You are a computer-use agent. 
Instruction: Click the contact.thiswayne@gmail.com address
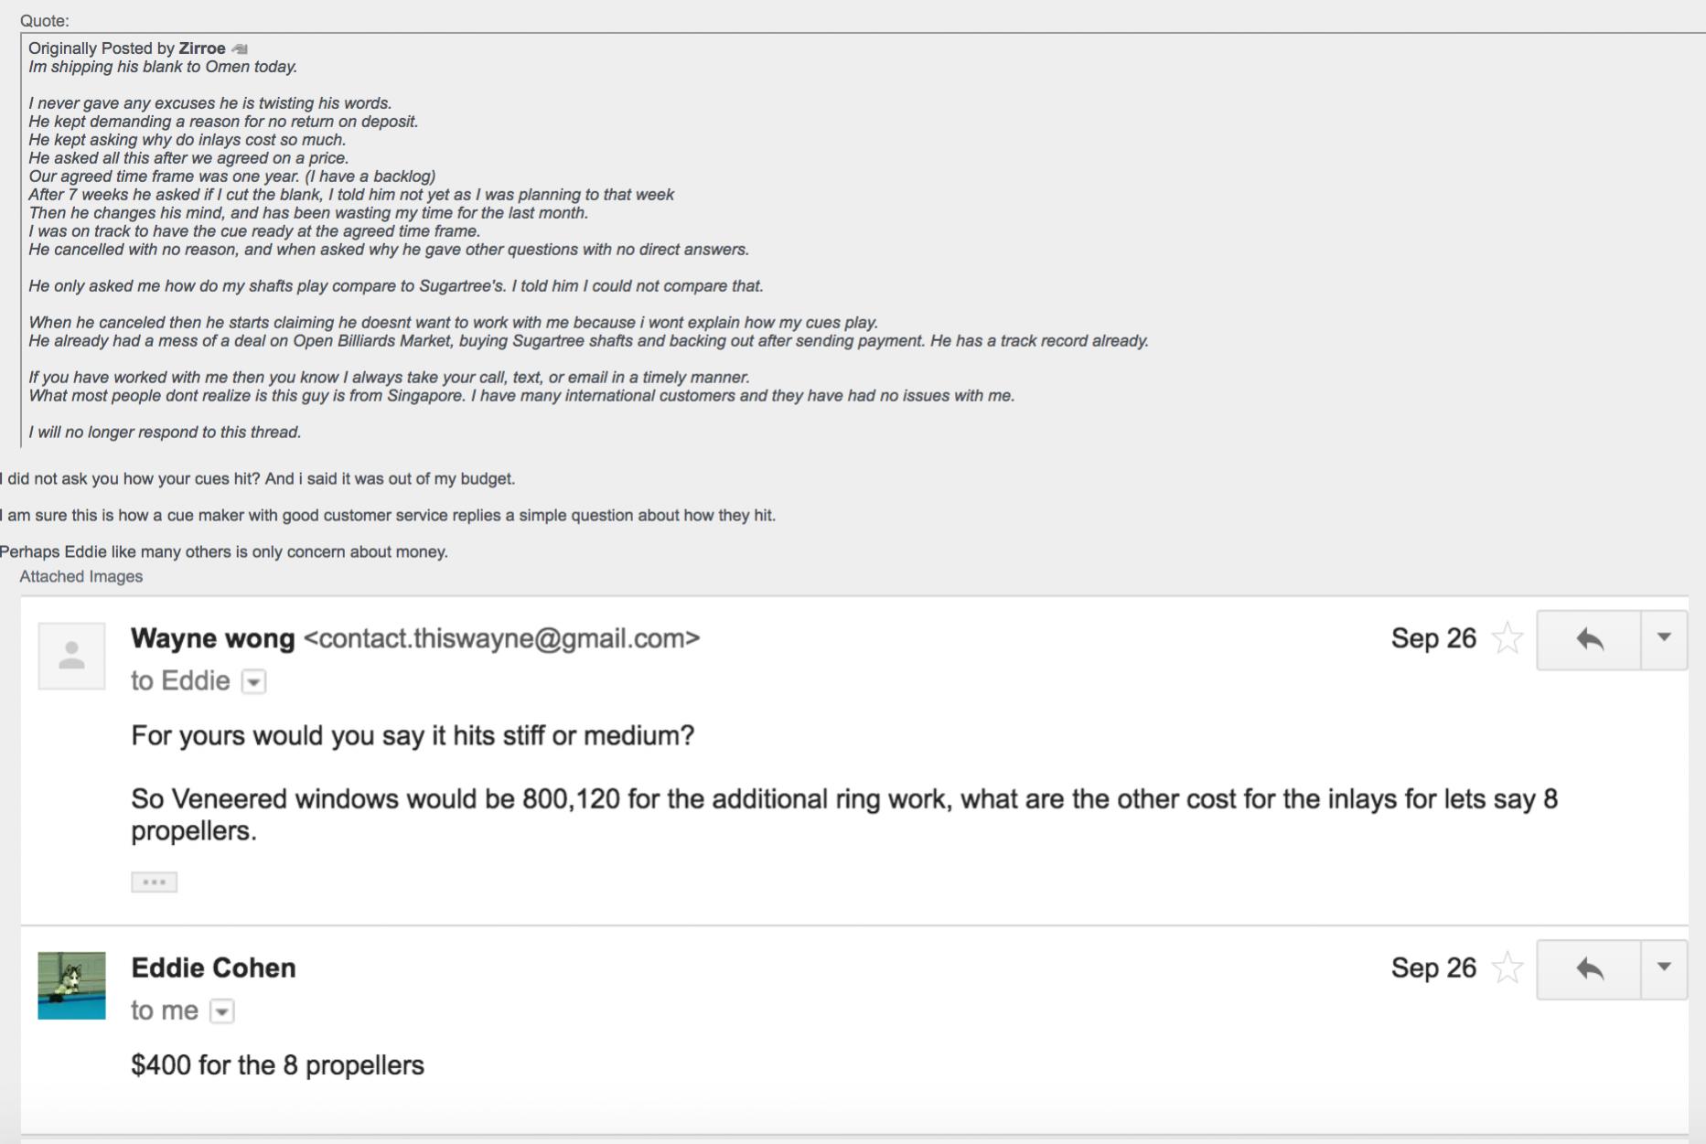(502, 638)
